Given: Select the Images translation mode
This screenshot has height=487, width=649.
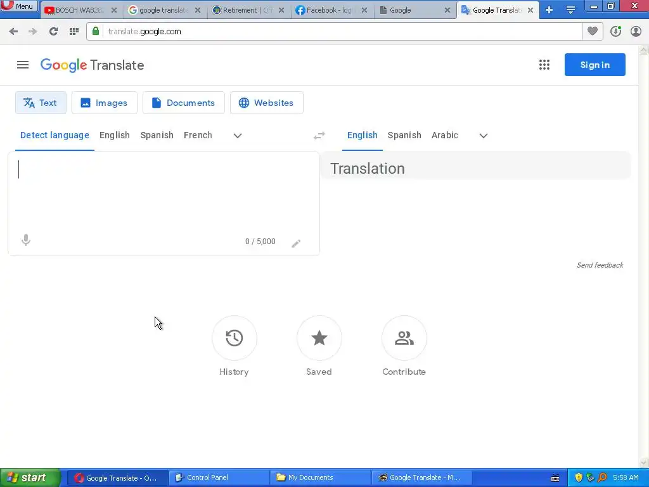Looking at the screenshot, I should pos(105,103).
